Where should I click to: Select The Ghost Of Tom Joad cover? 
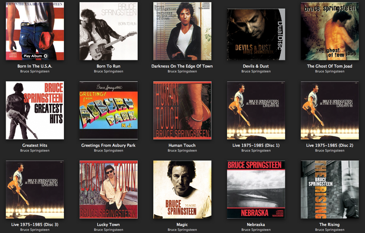[330, 31]
